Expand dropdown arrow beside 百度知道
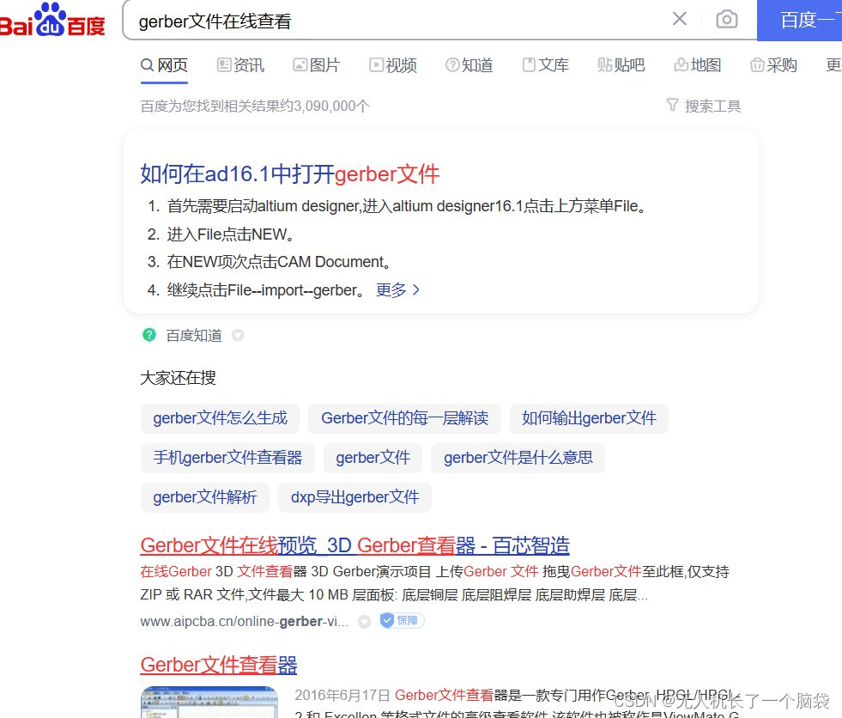The image size is (842, 718). tap(238, 335)
